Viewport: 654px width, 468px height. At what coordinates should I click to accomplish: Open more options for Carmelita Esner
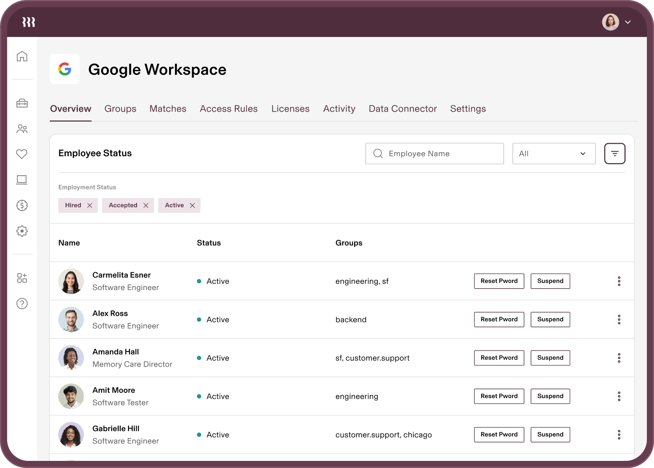click(x=619, y=281)
